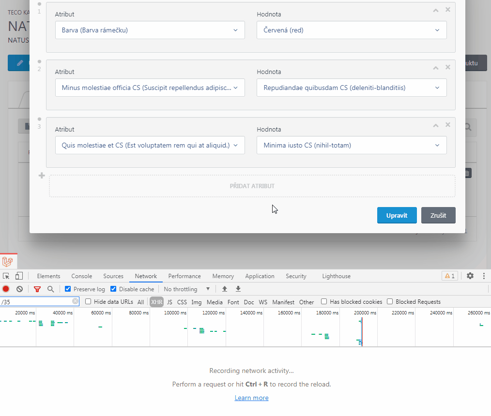The width and height of the screenshot is (491, 416).
Task: Stop recording network activity (red record icon)
Action: [x=5, y=289]
